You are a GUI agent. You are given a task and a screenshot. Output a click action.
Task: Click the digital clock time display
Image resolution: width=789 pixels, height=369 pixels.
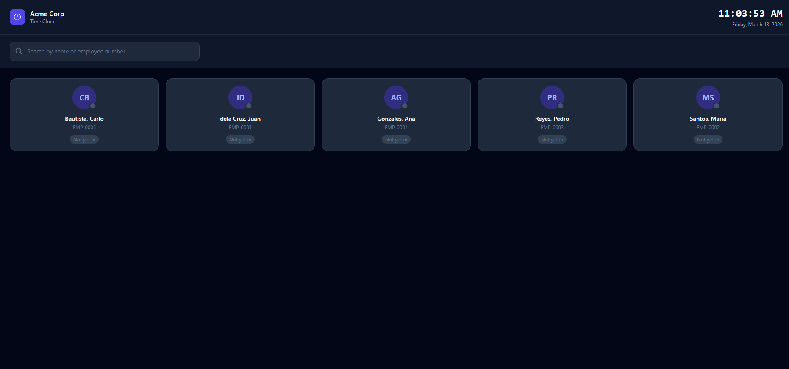pos(750,14)
